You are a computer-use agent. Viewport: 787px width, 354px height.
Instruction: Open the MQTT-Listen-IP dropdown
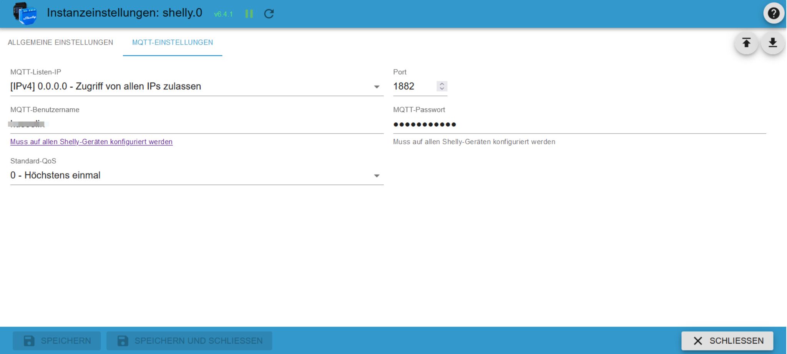197,86
